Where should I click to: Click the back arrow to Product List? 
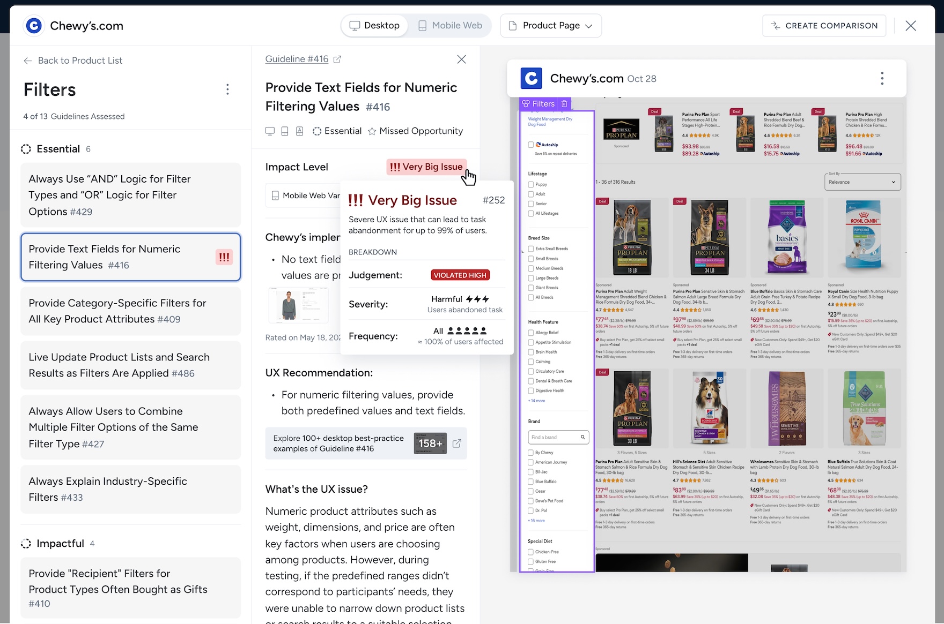tap(28, 61)
